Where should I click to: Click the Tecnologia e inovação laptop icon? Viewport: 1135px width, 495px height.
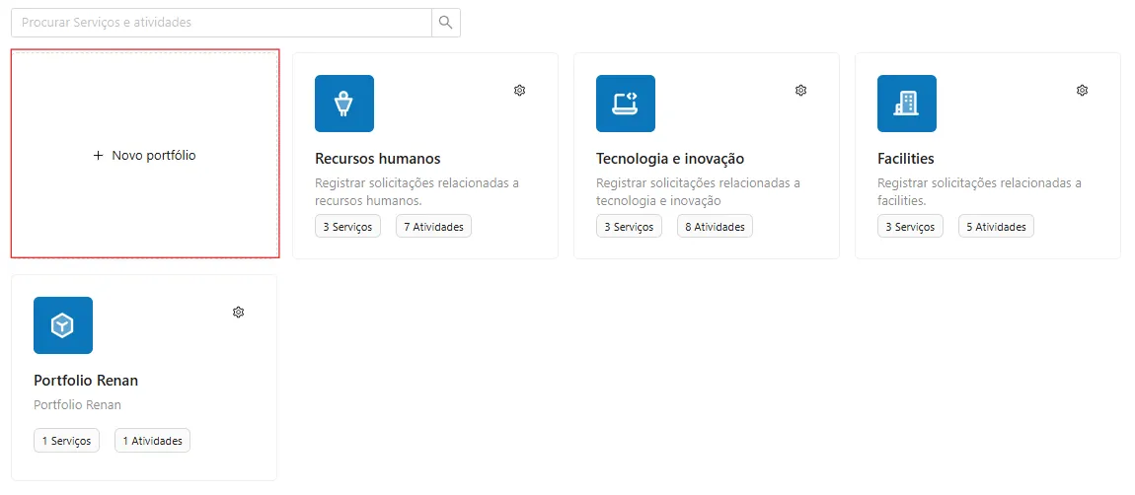[626, 104]
